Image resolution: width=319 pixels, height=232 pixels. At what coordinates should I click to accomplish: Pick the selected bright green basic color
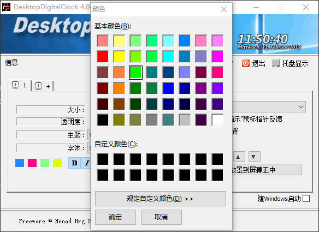pyautogui.click(x=135, y=73)
